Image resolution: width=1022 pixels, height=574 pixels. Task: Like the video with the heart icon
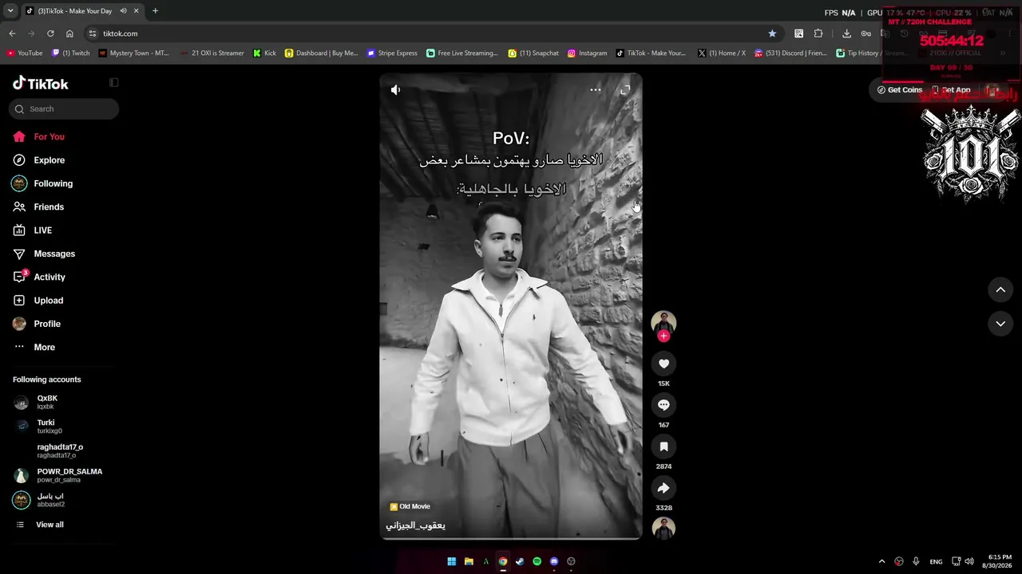(664, 364)
